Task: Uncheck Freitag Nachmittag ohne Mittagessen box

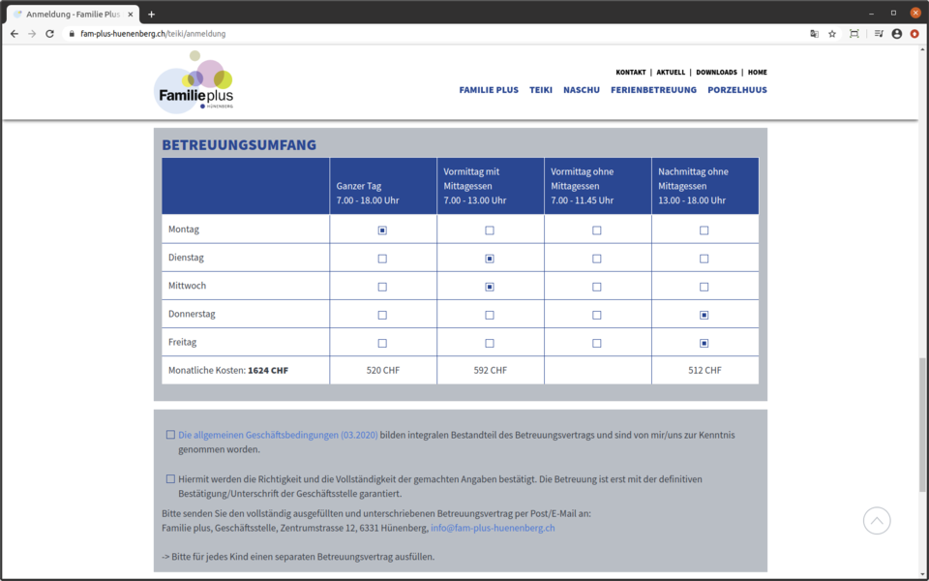Action: pos(704,343)
